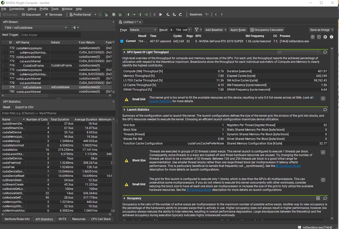Open the Occupancy Calculator

pos(266,30)
